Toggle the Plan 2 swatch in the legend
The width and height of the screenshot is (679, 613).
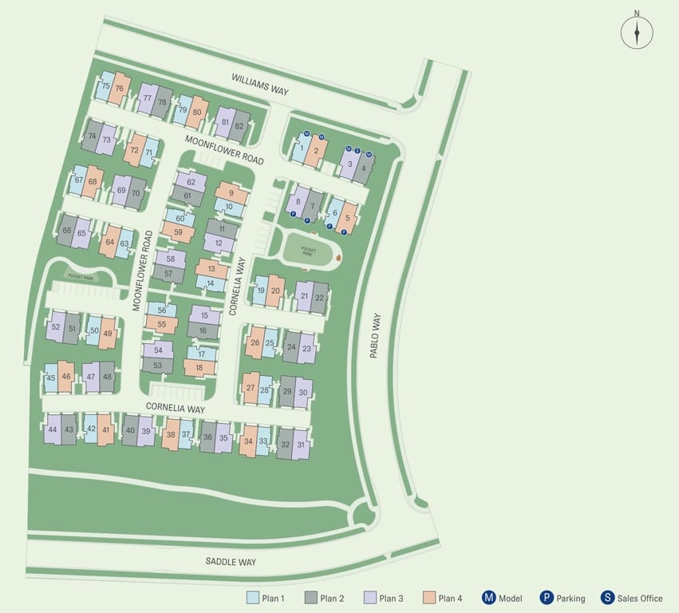[x=312, y=597]
